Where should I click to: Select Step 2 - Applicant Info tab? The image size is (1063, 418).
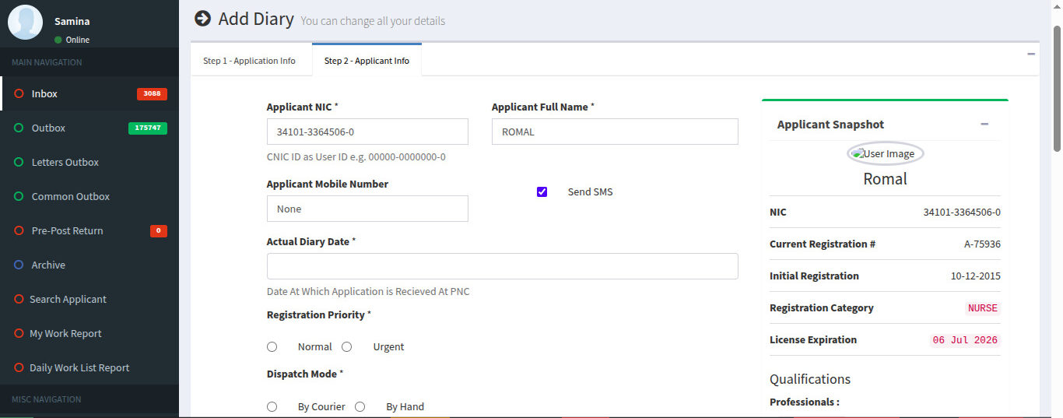(x=367, y=61)
